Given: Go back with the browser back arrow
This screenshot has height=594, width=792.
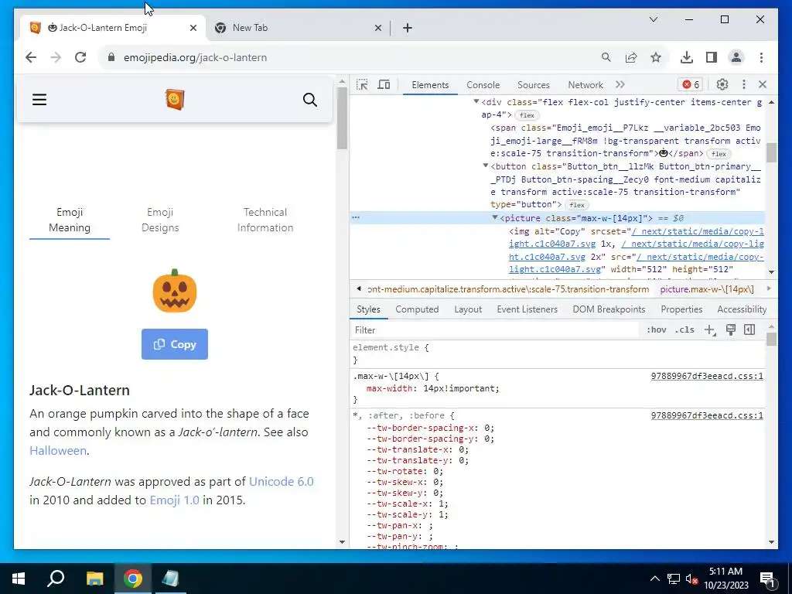Looking at the screenshot, I should tap(31, 57).
